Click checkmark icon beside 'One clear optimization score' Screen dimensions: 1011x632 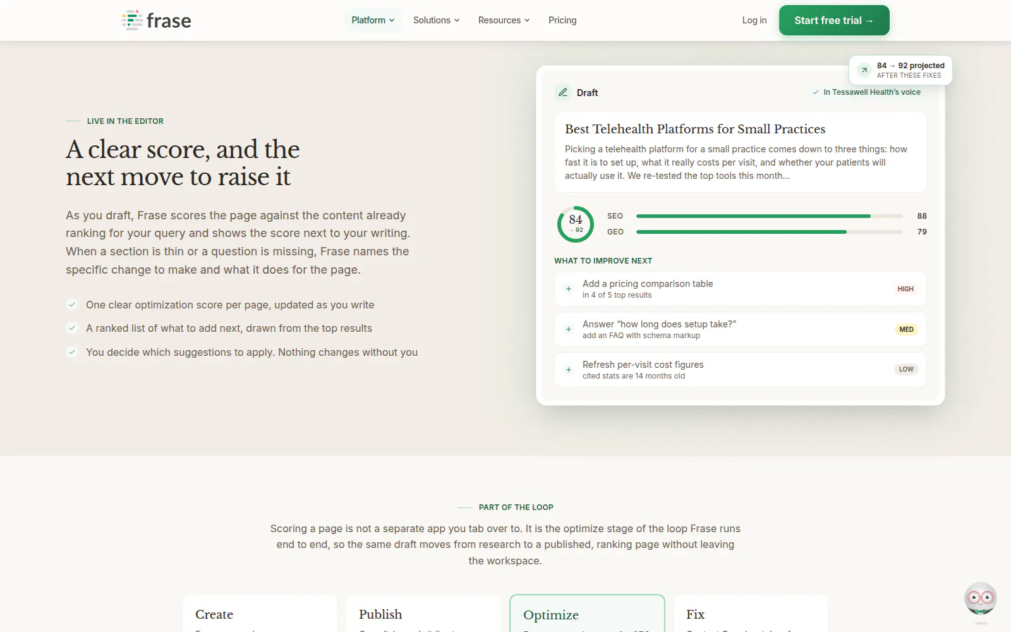72,305
